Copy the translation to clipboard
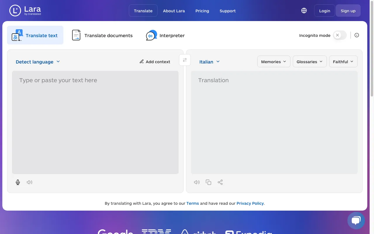 pos(209,182)
